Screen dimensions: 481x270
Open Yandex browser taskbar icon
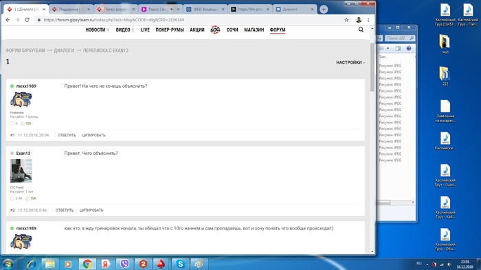(x=105, y=264)
